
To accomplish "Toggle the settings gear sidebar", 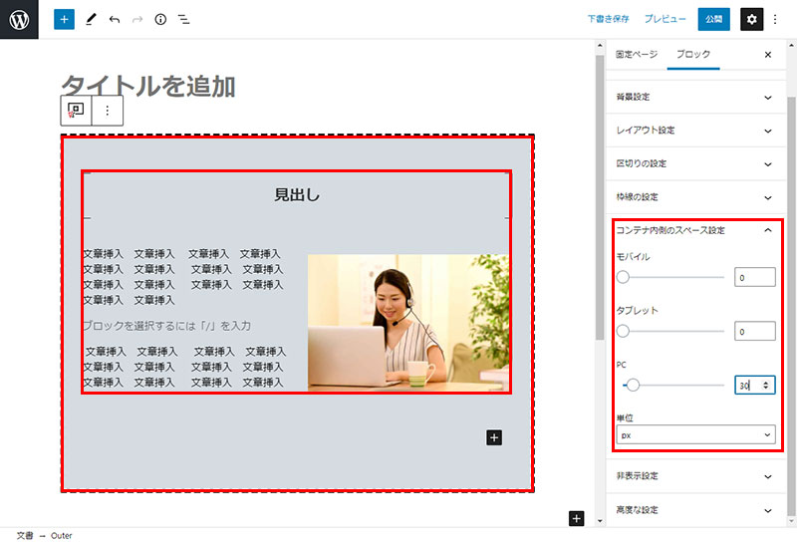I will [752, 19].
